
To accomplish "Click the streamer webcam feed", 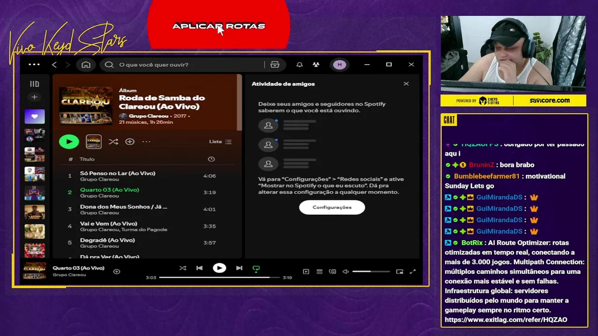I will click(513, 54).
